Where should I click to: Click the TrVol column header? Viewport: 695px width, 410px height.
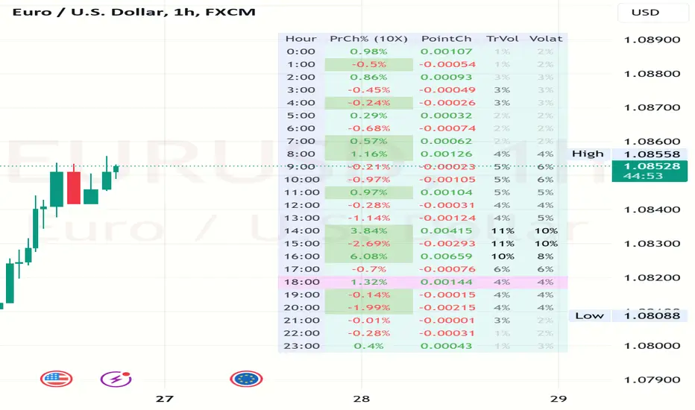(501, 39)
